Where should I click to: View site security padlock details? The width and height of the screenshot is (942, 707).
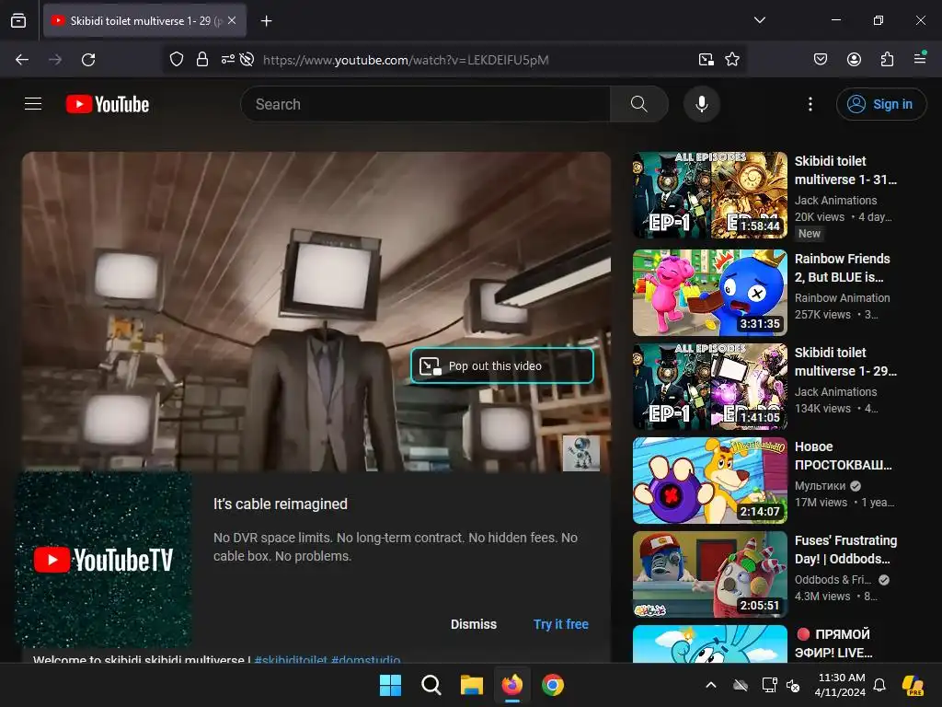(202, 60)
